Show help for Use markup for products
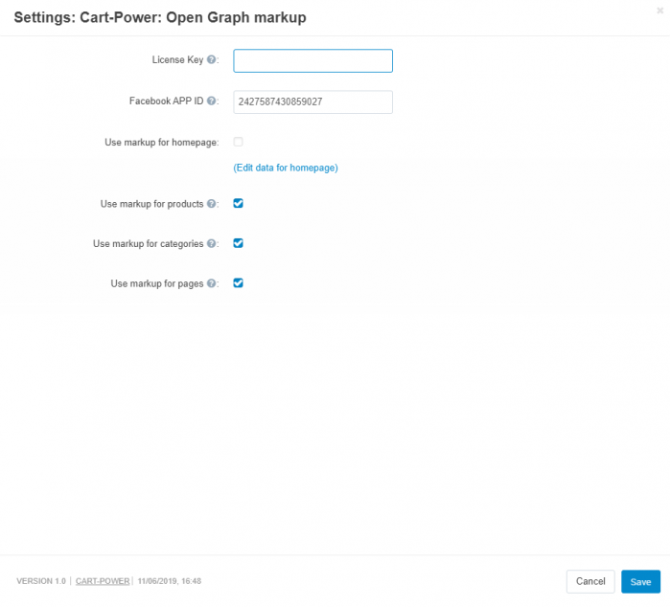This screenshot has height=607, width=671. tap(211, 204)
